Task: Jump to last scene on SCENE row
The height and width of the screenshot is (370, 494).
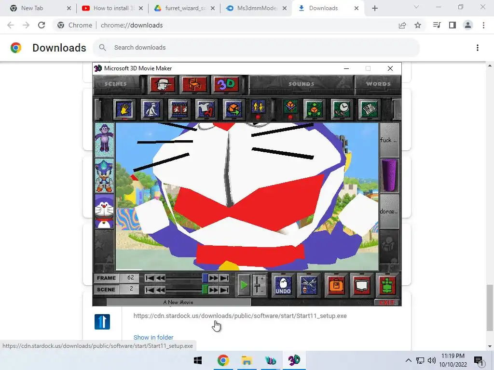Action: click(x=224, y=290)
